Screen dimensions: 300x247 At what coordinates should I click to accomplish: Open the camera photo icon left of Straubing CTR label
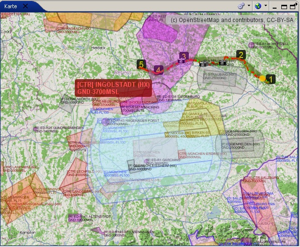pos(203,64)
